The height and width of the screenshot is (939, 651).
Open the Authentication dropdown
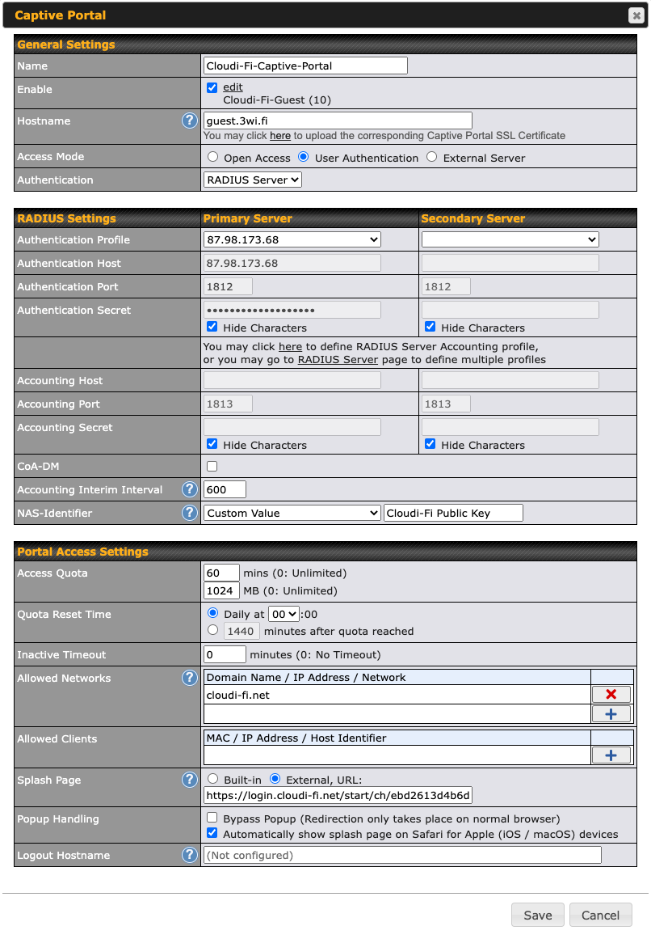point(253,180)
